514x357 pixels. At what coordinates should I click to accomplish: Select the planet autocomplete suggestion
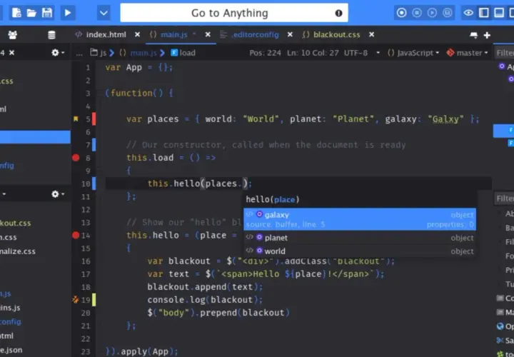[x=360, y=238]
